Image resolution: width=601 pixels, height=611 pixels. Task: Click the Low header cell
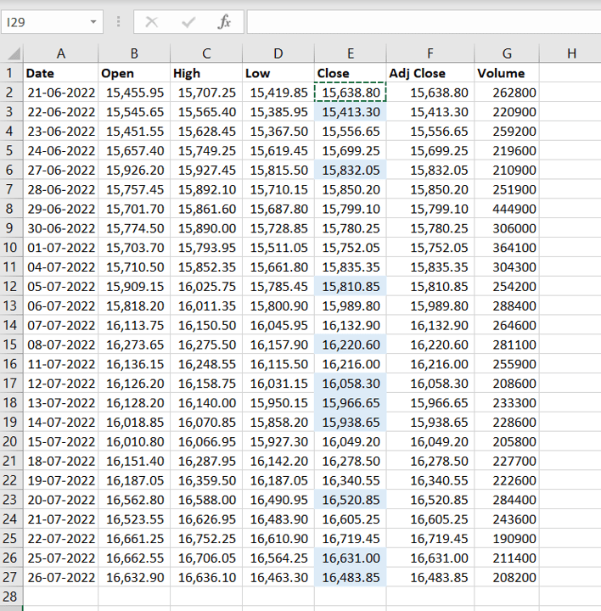pyautogui.click(x=278, y=73)
